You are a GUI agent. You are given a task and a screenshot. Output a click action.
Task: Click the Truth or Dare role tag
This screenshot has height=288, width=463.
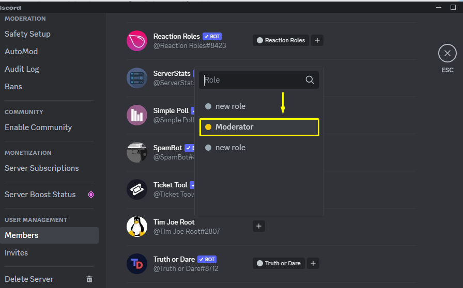click(279, 263)
